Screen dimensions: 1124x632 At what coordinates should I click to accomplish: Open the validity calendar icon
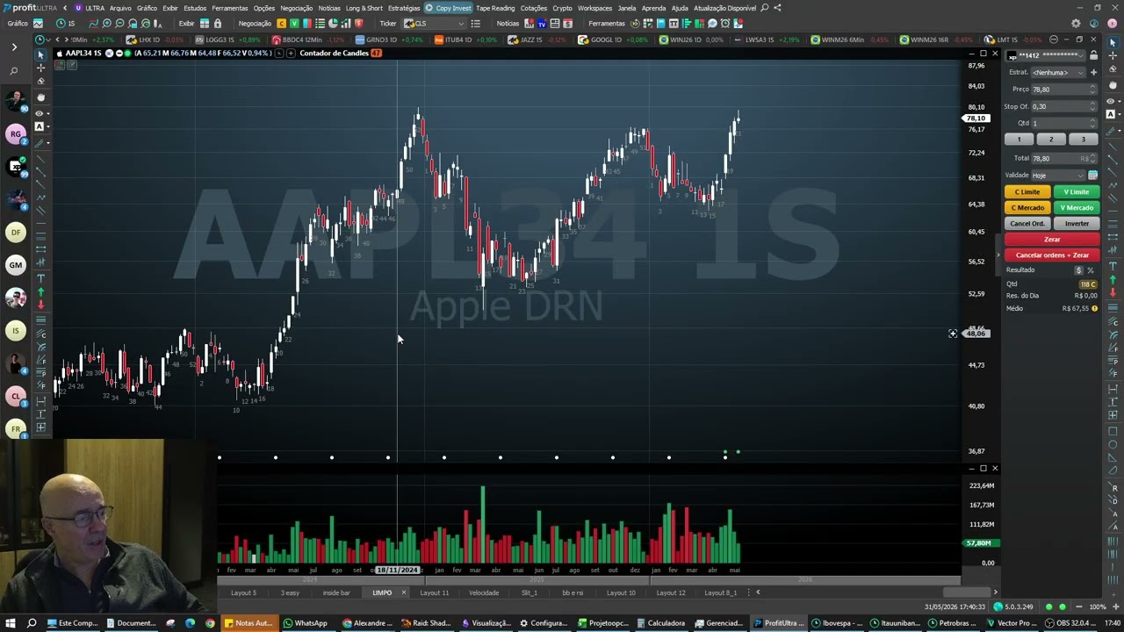point(1093,175)
